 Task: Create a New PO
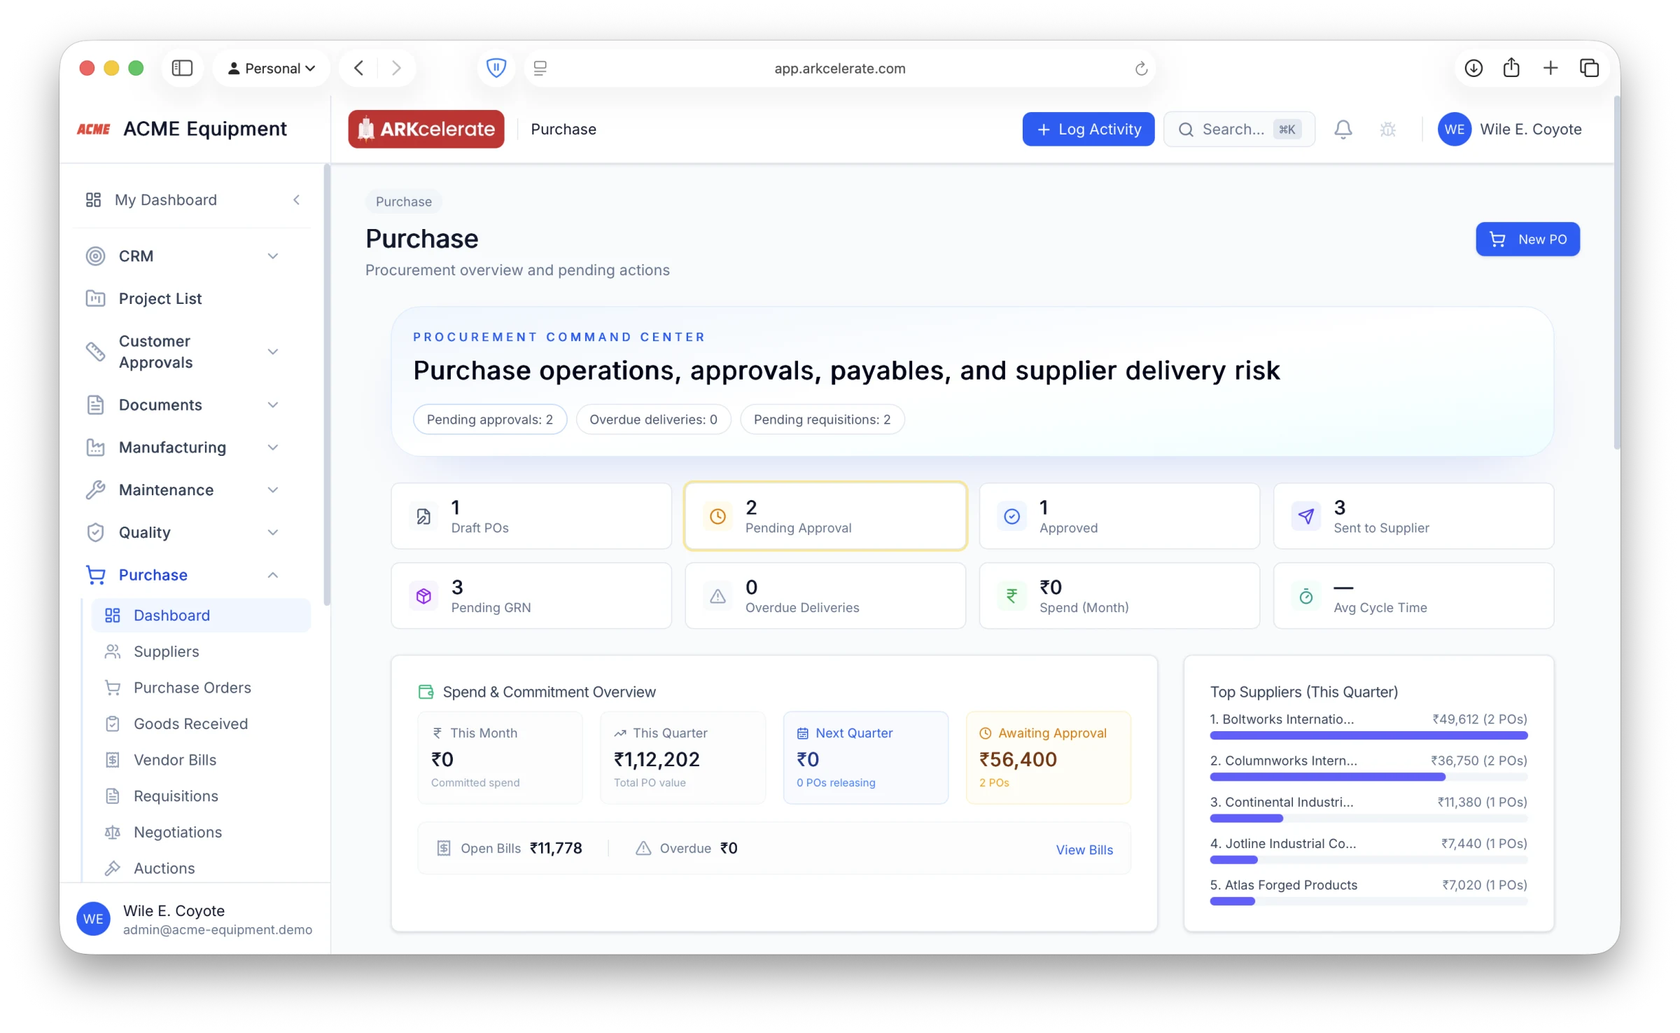coord(1527,240)
